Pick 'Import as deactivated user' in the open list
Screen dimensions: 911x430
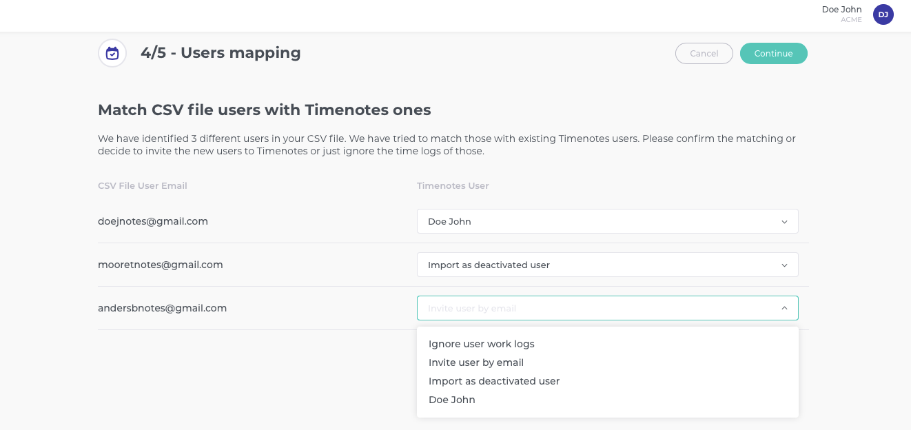click(493, 381)
